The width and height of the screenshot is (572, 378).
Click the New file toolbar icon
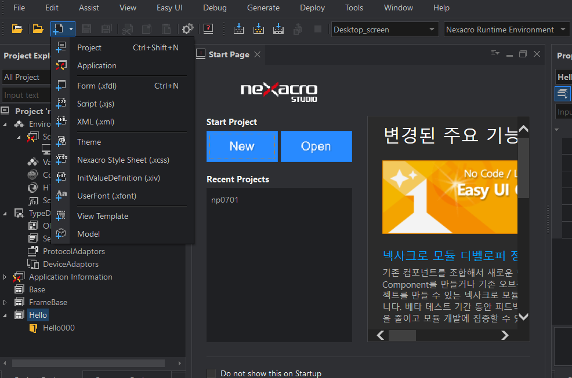click(58, 29)
